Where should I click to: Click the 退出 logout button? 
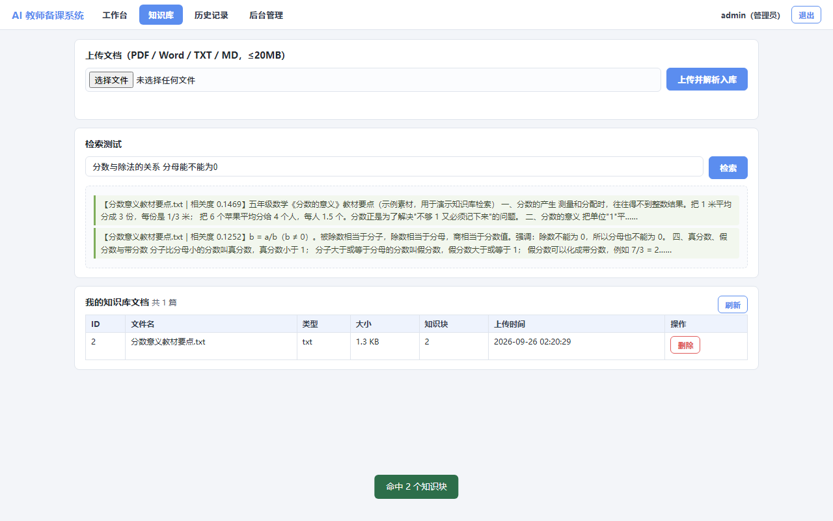806,15
